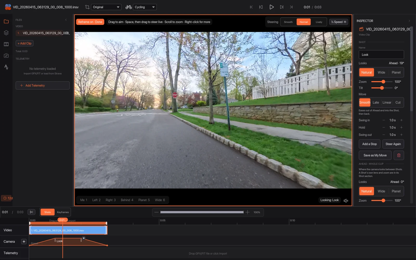Zoom out the timeline with minus icon
The height and width of the screenshot is (260, 416).
coord(156,212)
